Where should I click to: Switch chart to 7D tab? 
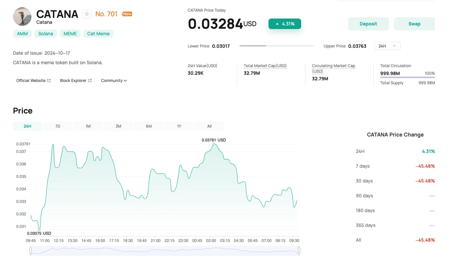[58, 126]
